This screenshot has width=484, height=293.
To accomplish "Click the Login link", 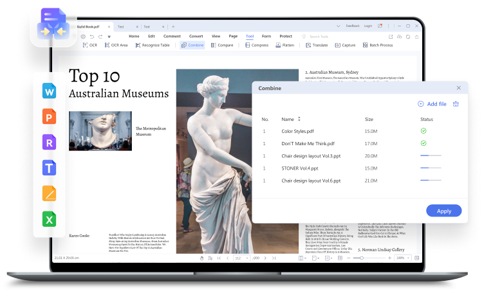I will (x=368, y=26).
